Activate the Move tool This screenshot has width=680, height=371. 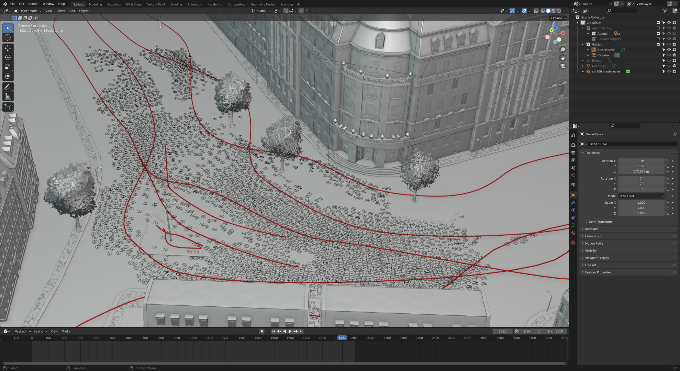pos(8,48)
